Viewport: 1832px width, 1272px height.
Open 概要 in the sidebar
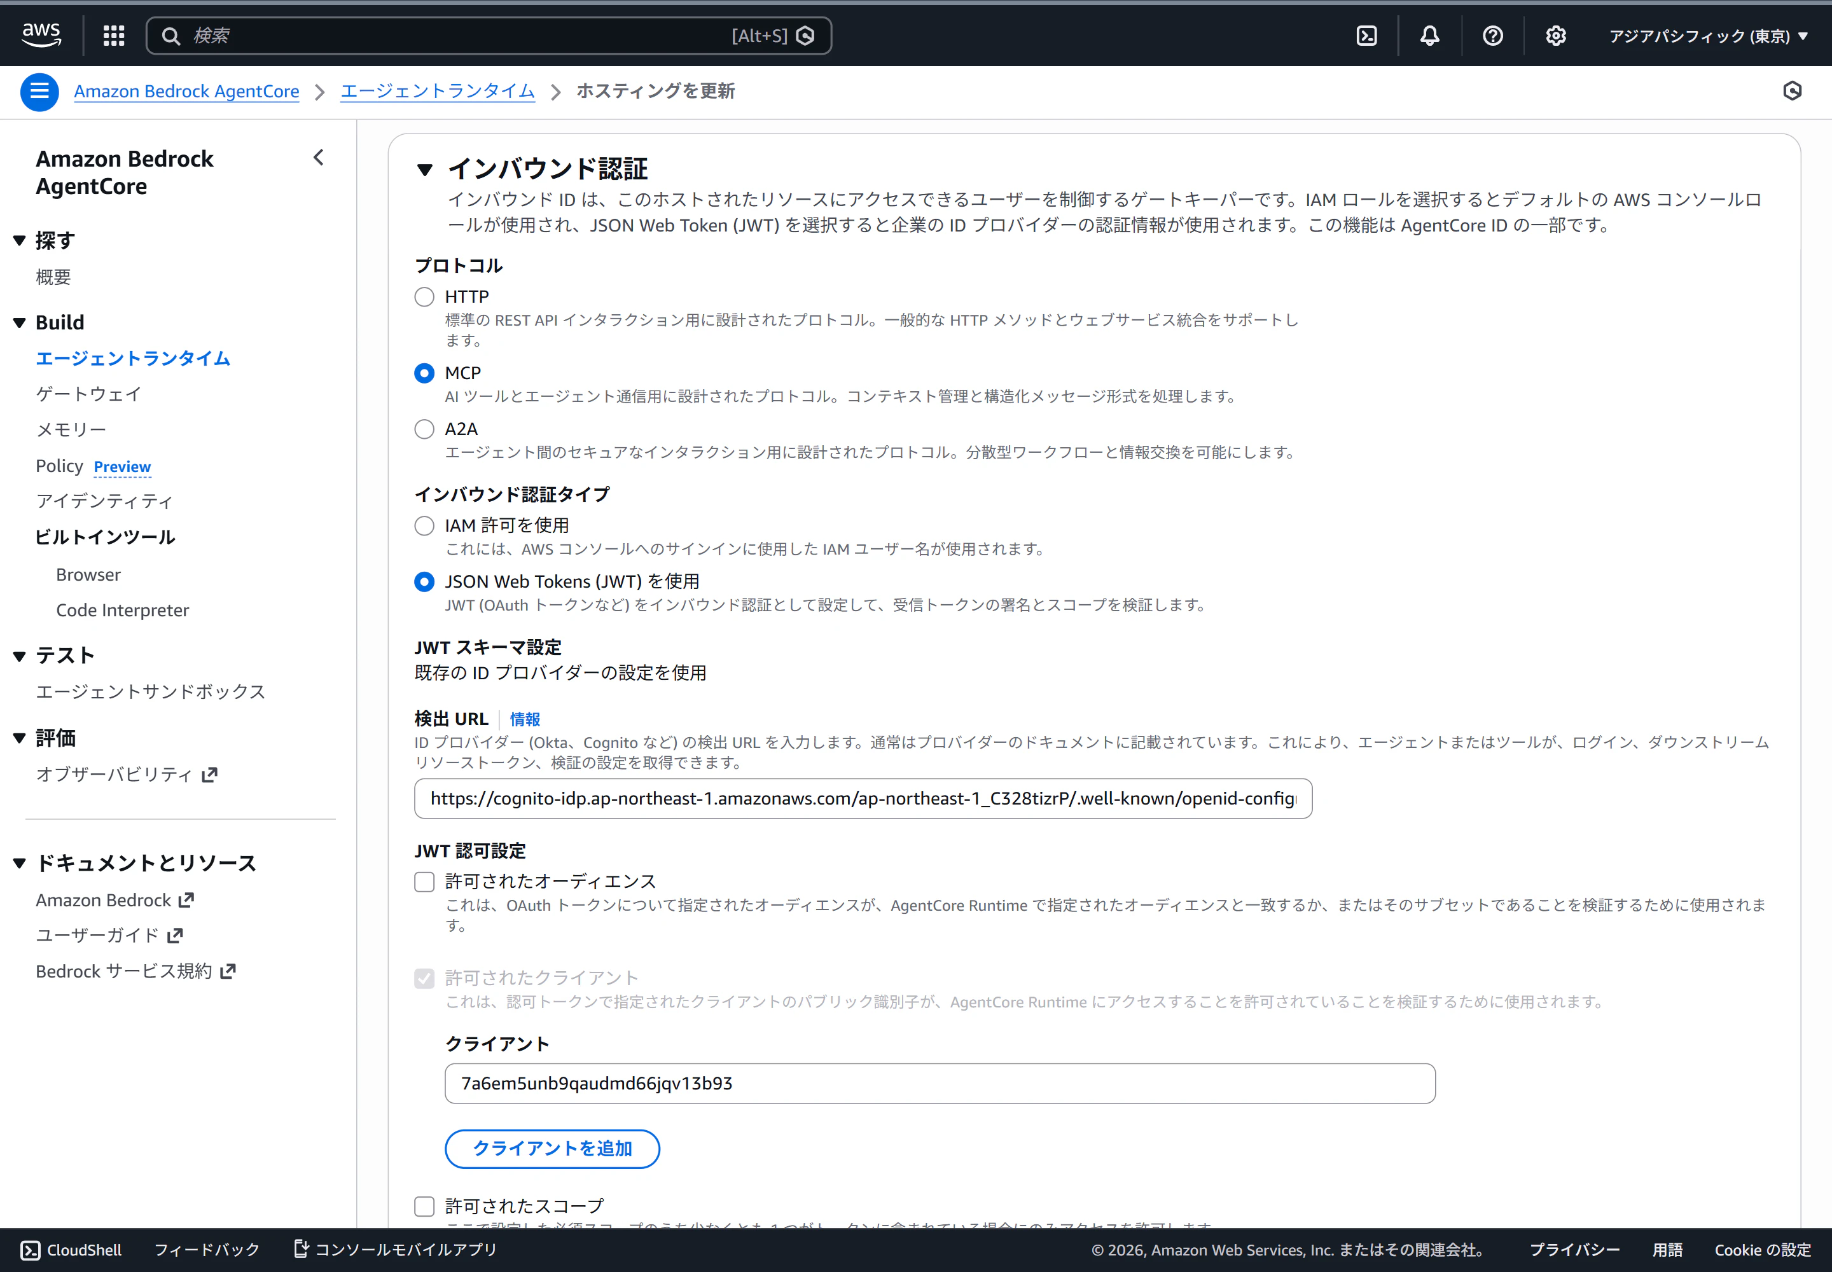(x=53, y=277)
